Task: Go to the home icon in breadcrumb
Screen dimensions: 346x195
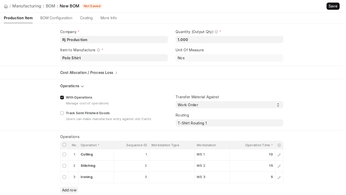Action: 6,6
